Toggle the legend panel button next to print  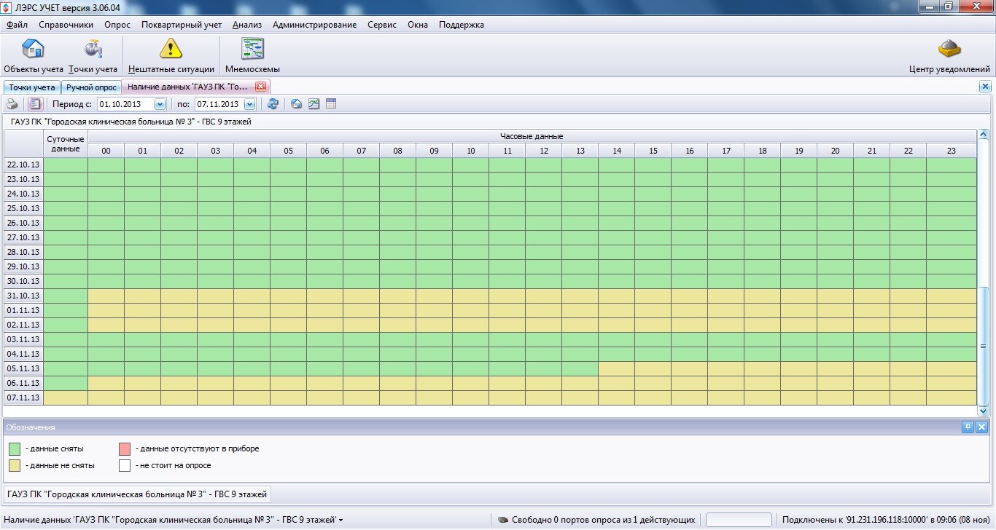click(x=35, y=104)
